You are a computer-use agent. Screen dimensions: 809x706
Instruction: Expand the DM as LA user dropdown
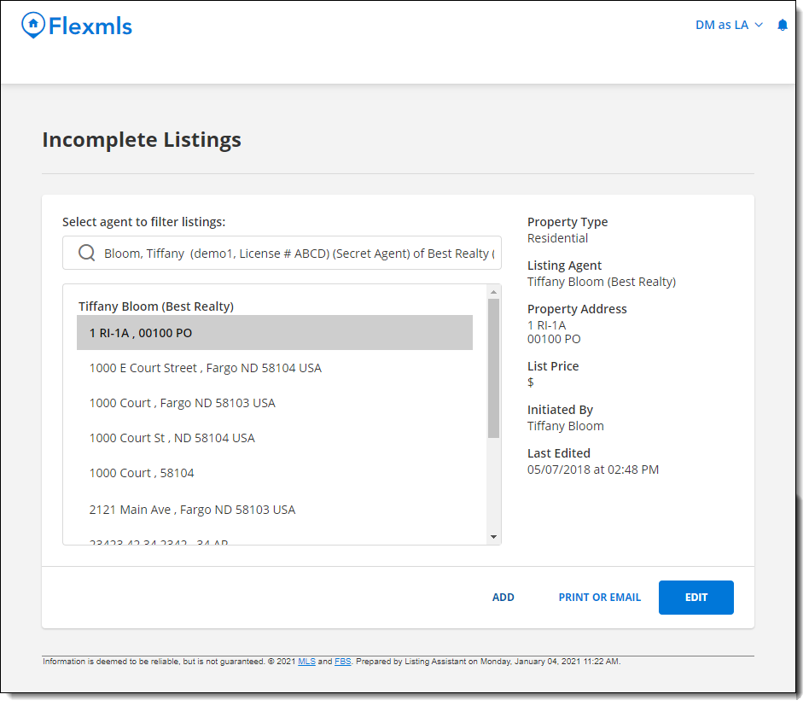(729, 26)
